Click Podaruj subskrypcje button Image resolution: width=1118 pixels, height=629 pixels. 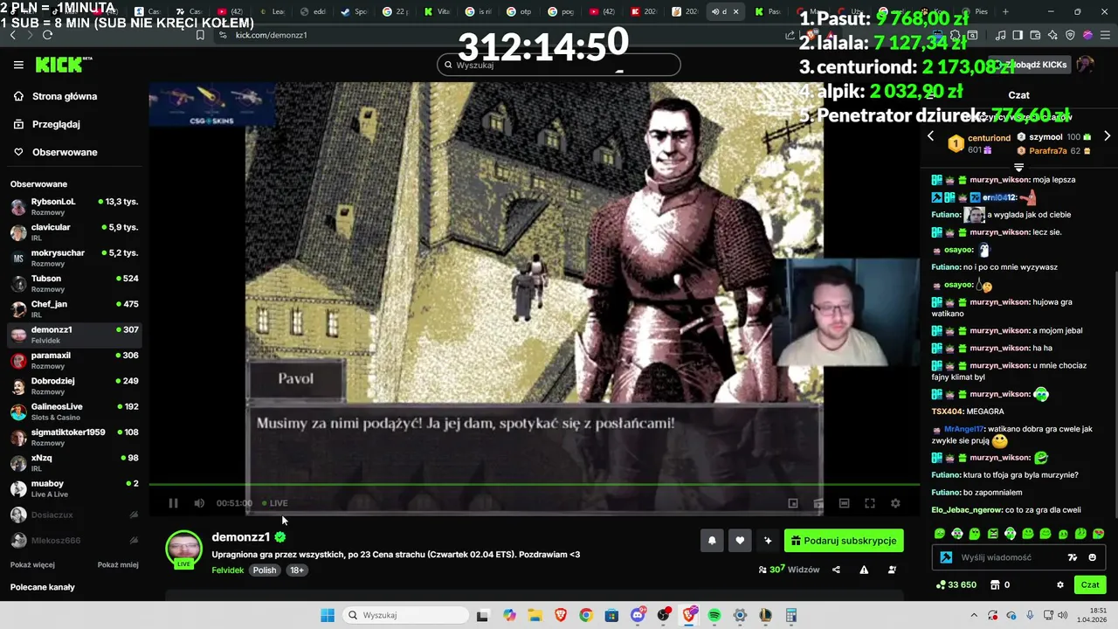pyautogui.click(x=844, y=541)
